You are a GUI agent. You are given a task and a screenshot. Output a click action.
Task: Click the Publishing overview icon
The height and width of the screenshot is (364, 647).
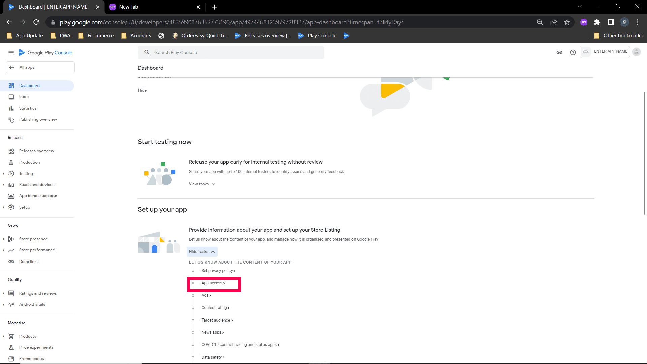pyautogui.click(x=11, y=120)
